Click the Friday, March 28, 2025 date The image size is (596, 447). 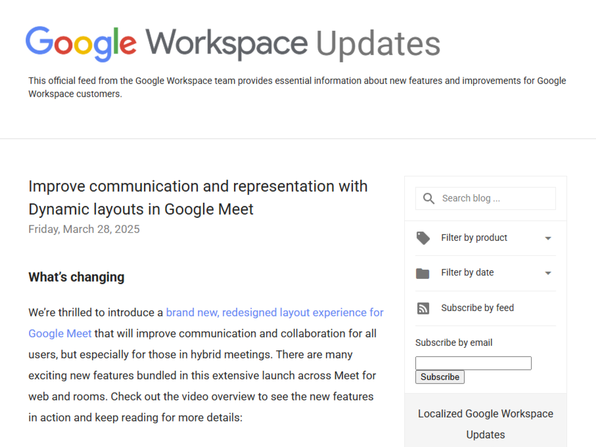[83, 229]
